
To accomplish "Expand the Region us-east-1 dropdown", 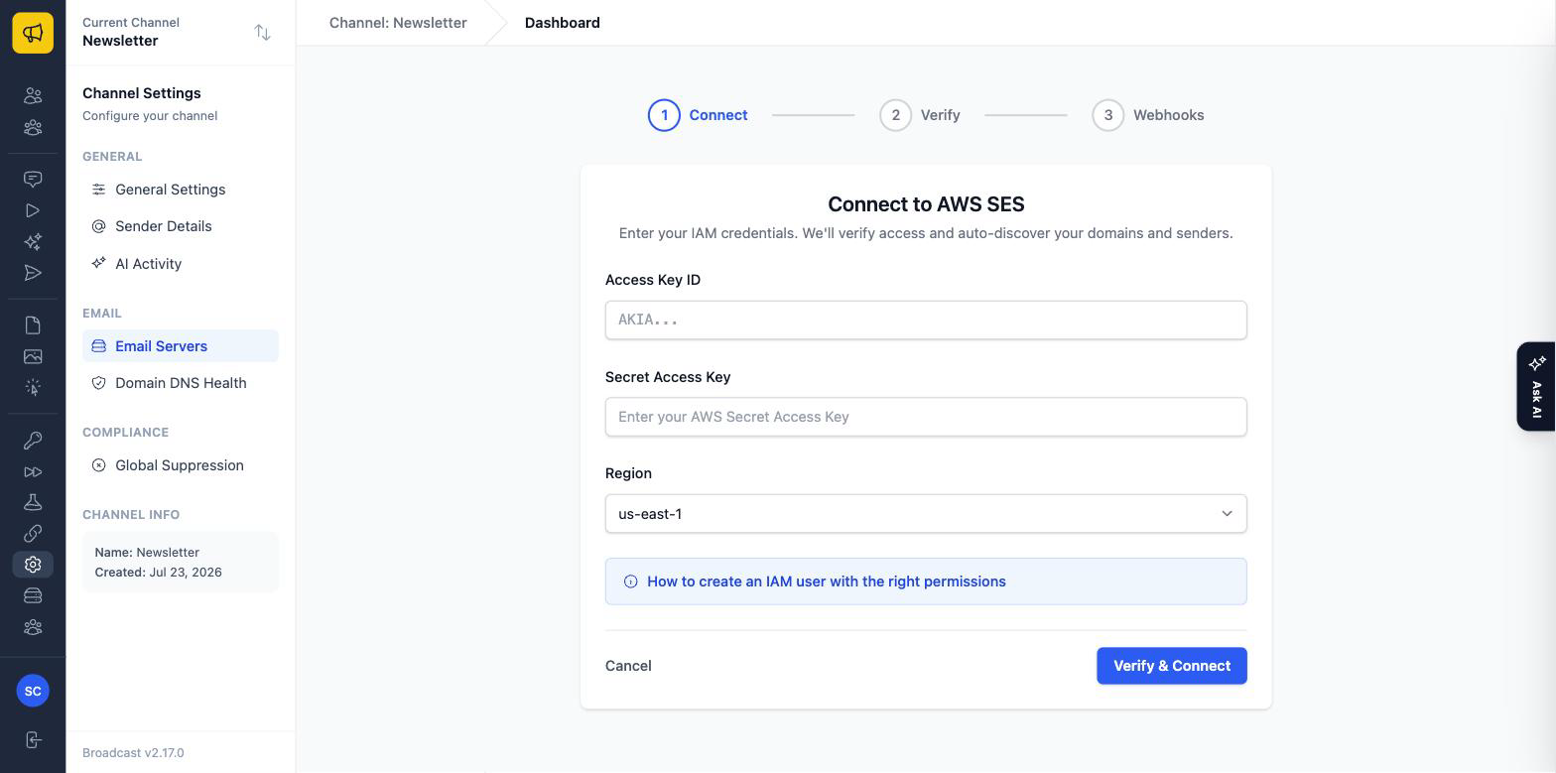I will (926, 514).
